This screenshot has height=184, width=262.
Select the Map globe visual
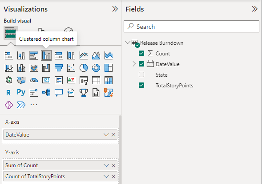9,80
